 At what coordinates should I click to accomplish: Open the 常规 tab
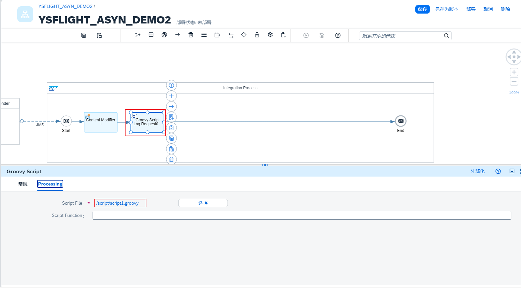23,184
